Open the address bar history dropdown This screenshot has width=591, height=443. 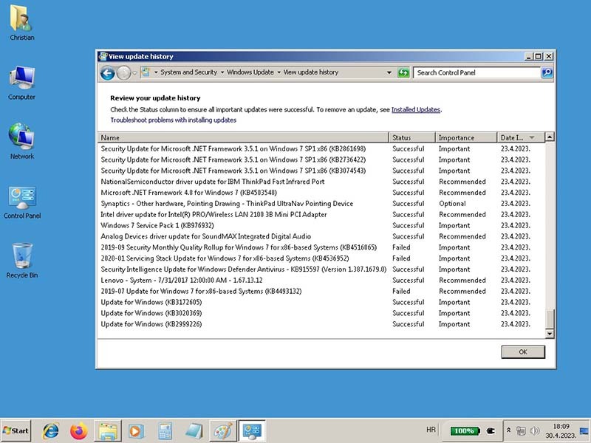(x=389, y=72)
